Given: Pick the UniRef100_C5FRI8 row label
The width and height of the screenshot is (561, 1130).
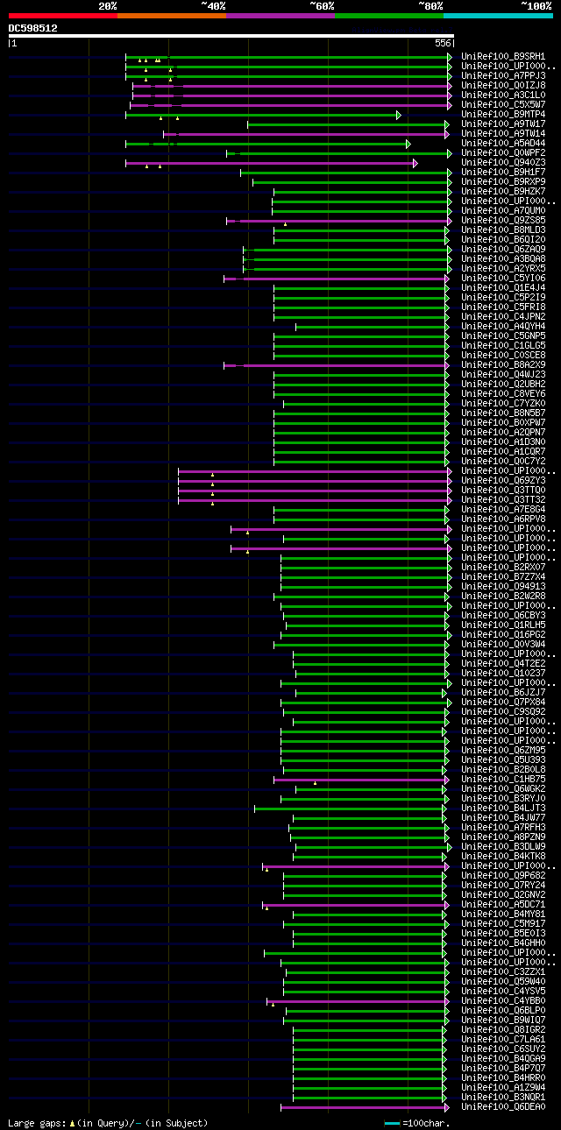Looking at the screenshot, I should (503, 307).
